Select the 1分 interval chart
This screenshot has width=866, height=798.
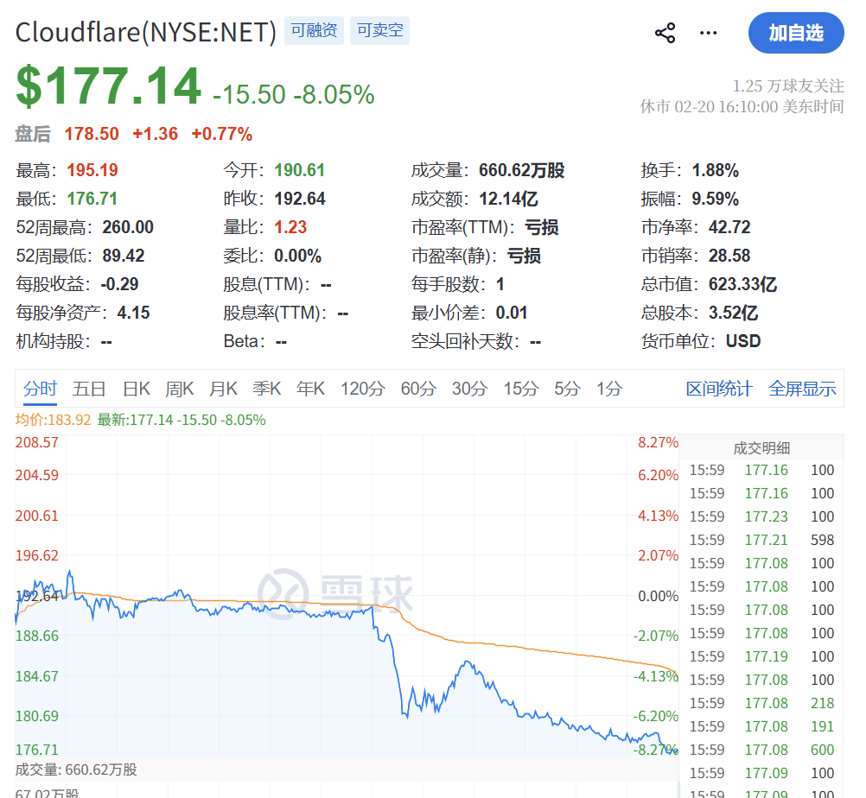609,389
